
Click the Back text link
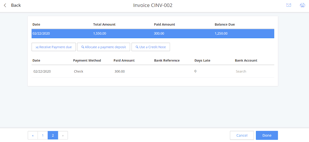coord(16,5)
